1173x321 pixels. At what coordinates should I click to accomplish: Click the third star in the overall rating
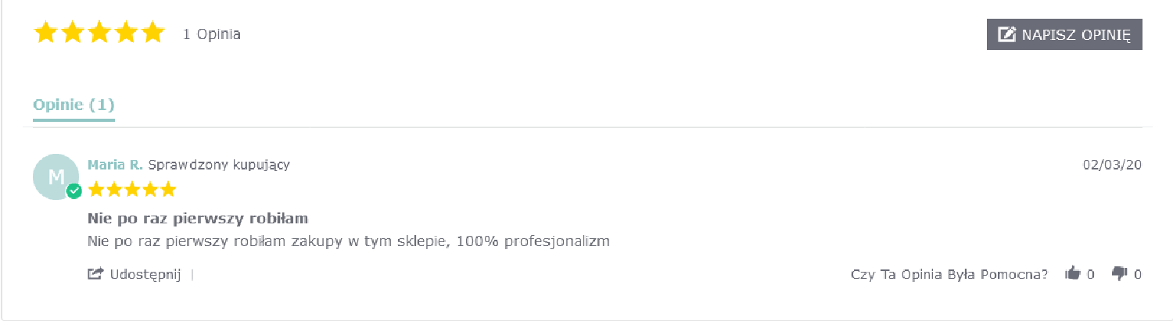click(x=99, y=33)
